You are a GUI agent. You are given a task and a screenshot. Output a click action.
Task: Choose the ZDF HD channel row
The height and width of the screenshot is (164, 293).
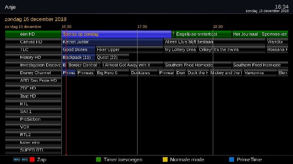point(33,88)
